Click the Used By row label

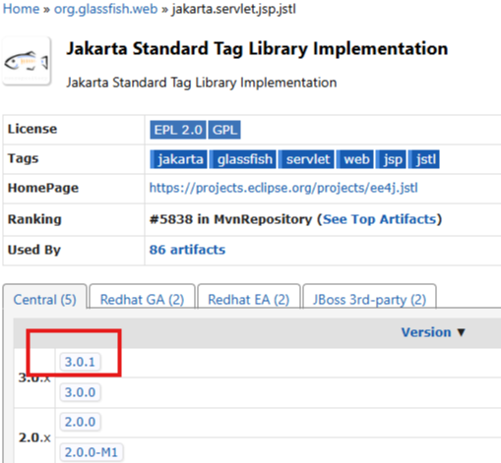pyautogui.click(x=34, y=250)
